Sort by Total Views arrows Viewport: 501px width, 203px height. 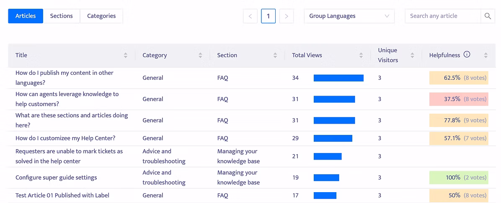(x=361, y=55)
